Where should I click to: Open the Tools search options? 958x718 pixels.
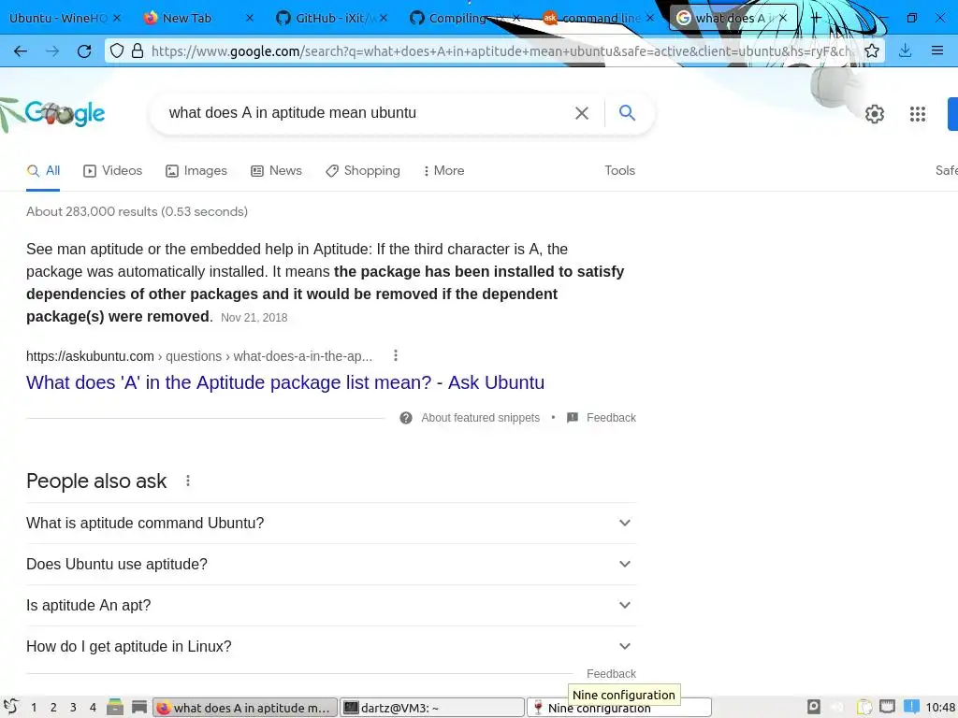click(x=619, y=171)
